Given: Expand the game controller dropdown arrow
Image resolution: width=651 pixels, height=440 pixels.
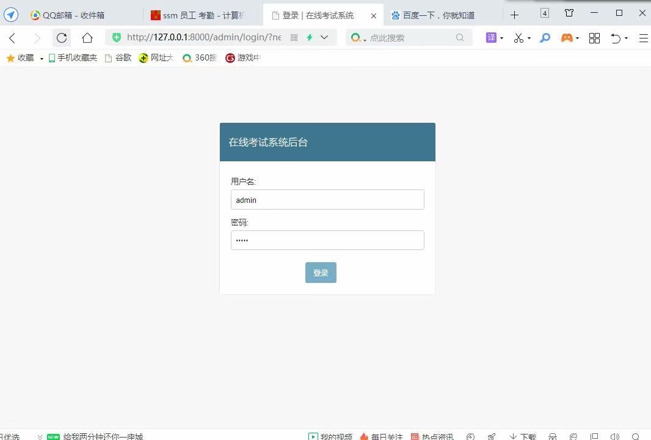Looking at the screenshot, I should [x=577, y=38].
